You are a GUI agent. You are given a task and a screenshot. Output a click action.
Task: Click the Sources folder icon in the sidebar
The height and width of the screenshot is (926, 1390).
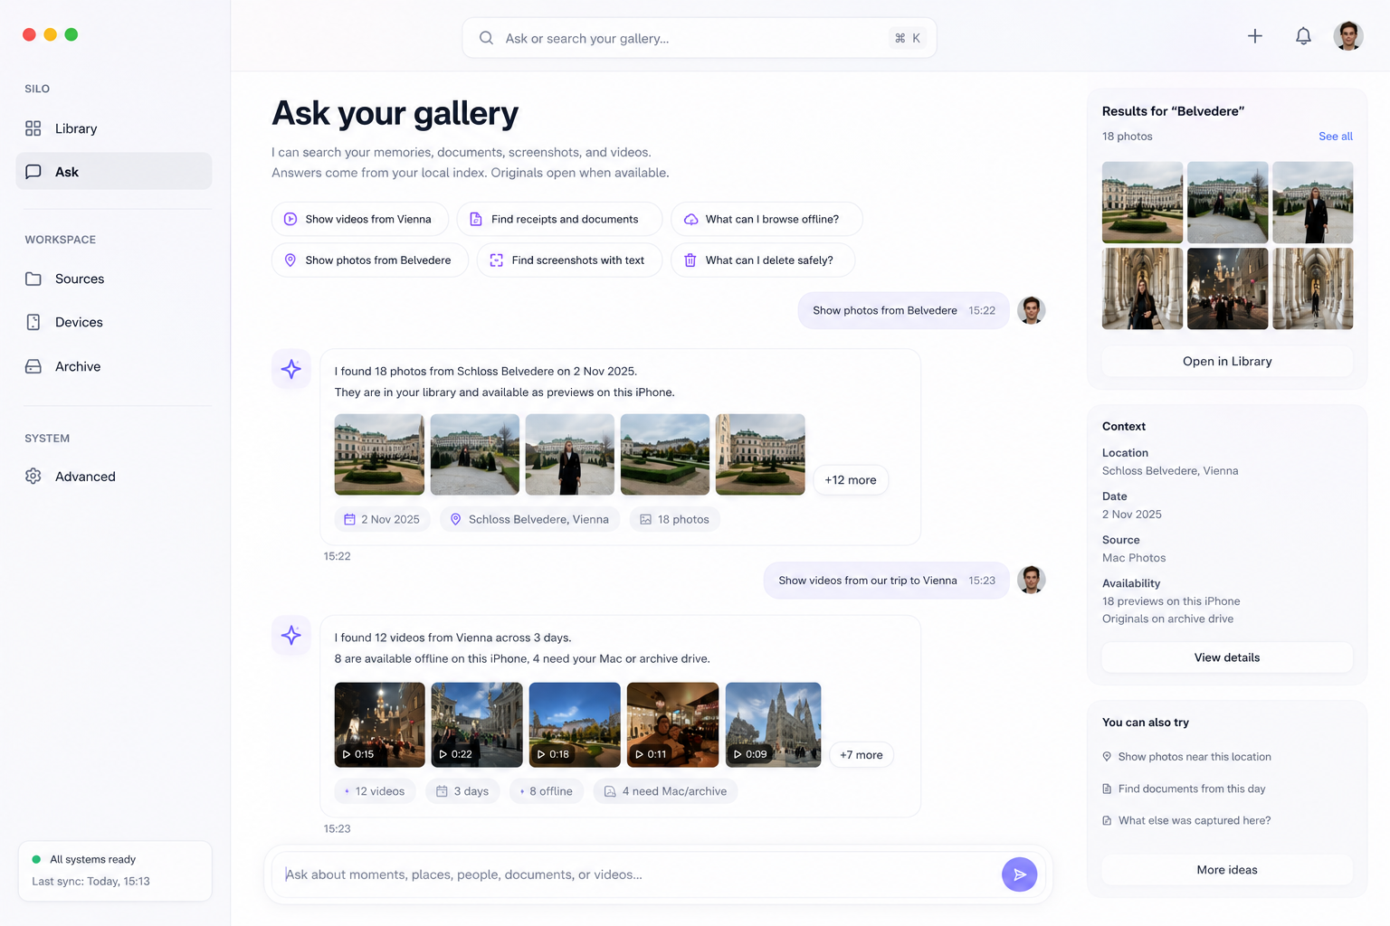(x=33, y=279)
